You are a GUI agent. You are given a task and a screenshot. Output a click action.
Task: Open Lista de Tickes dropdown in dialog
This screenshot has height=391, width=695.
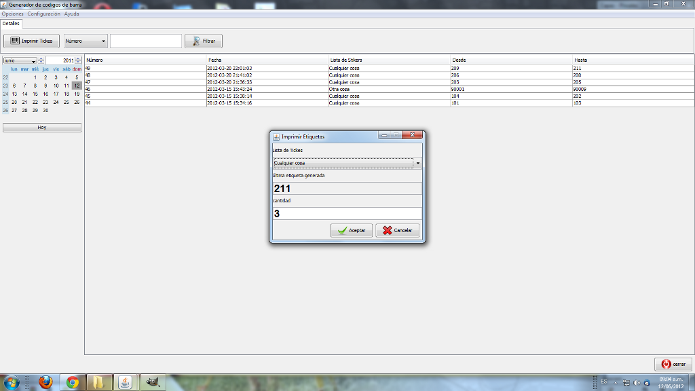tap(347, 163)
